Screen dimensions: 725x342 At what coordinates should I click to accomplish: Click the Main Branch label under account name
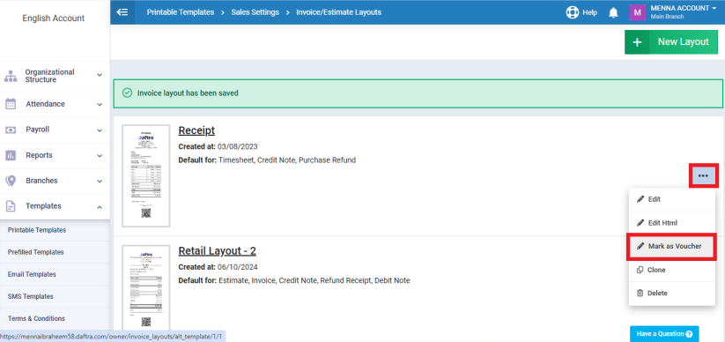tap(667, 17)
